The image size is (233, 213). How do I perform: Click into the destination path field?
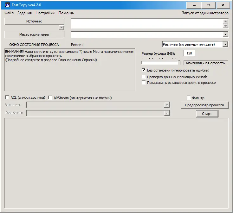click(147, 34)
